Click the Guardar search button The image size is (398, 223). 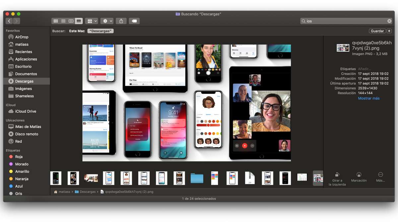tap(377, 31)
